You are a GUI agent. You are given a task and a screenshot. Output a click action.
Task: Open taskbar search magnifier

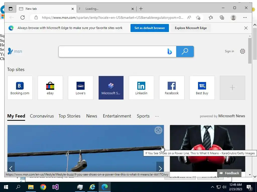tap(18, 187)
